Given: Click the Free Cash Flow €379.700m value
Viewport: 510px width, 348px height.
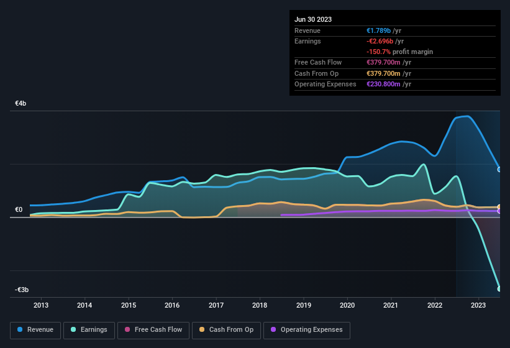Looking at the screenshot, I should tap(383, 62).
